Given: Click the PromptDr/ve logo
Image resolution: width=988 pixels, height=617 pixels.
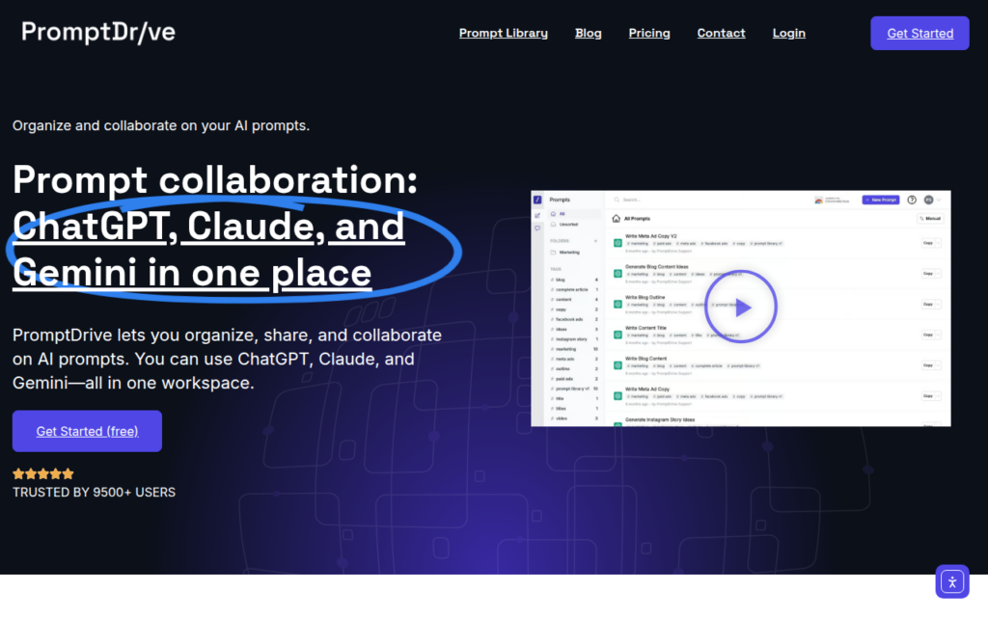Looking at the screenshot, I should coord(98,32).
